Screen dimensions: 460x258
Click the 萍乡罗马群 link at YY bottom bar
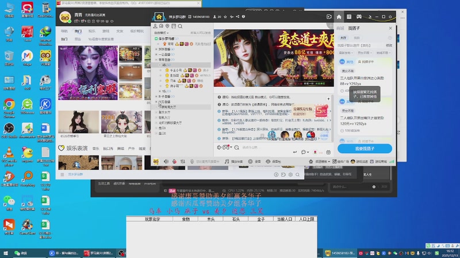pos(75,174)
